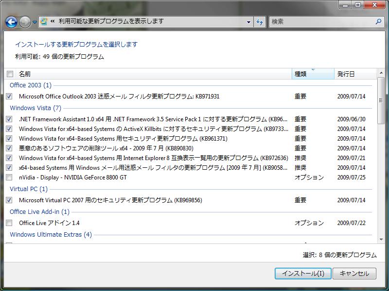Sort by the 発行日 column header

pos(355,74)
